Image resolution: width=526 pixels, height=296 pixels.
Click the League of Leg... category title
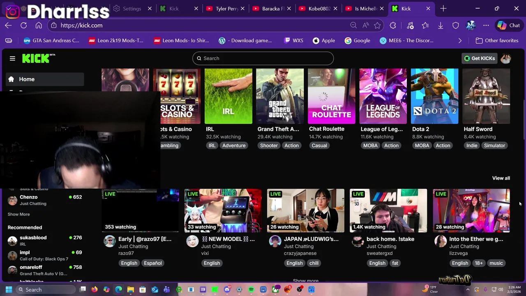point(382,129)
